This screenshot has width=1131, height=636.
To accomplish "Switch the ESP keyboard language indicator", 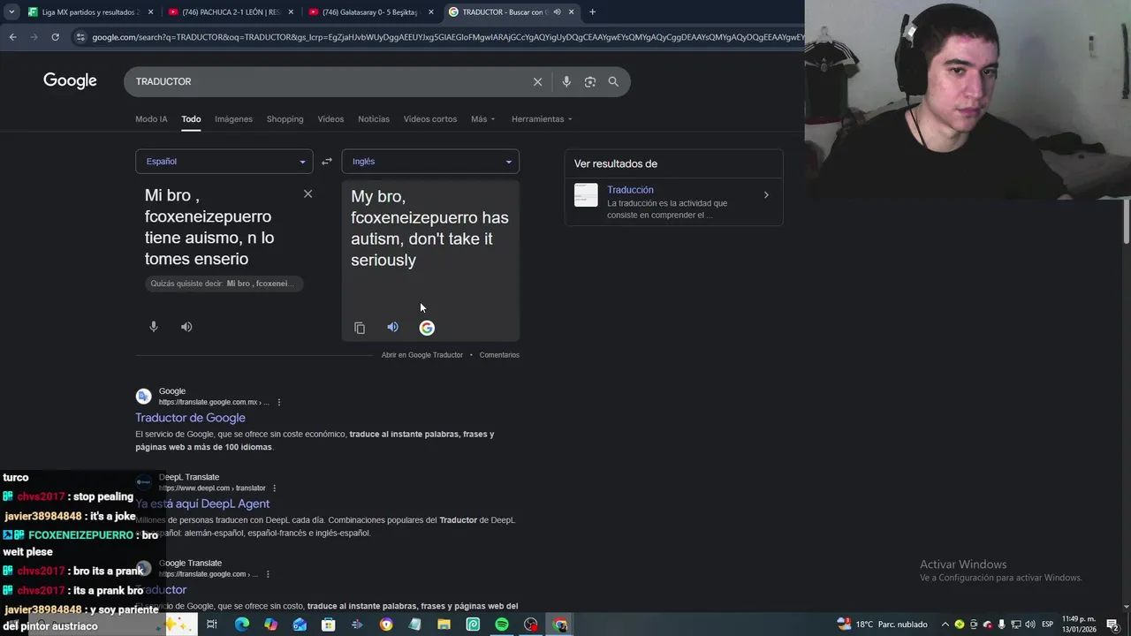I will (x=1047, y=625).
